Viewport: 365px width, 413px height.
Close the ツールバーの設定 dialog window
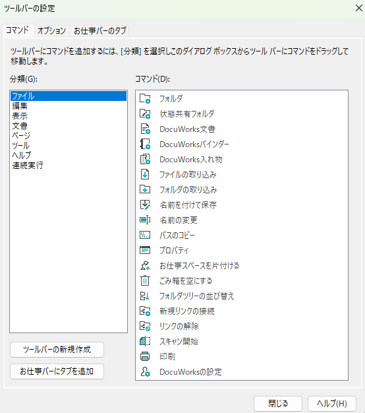click(x=358, y=8)
